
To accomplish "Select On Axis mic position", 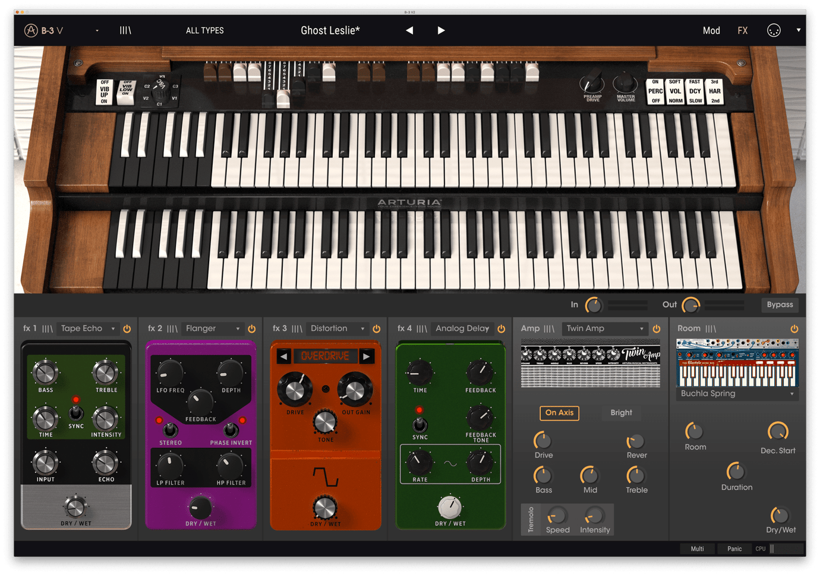I will pos(559,413).
